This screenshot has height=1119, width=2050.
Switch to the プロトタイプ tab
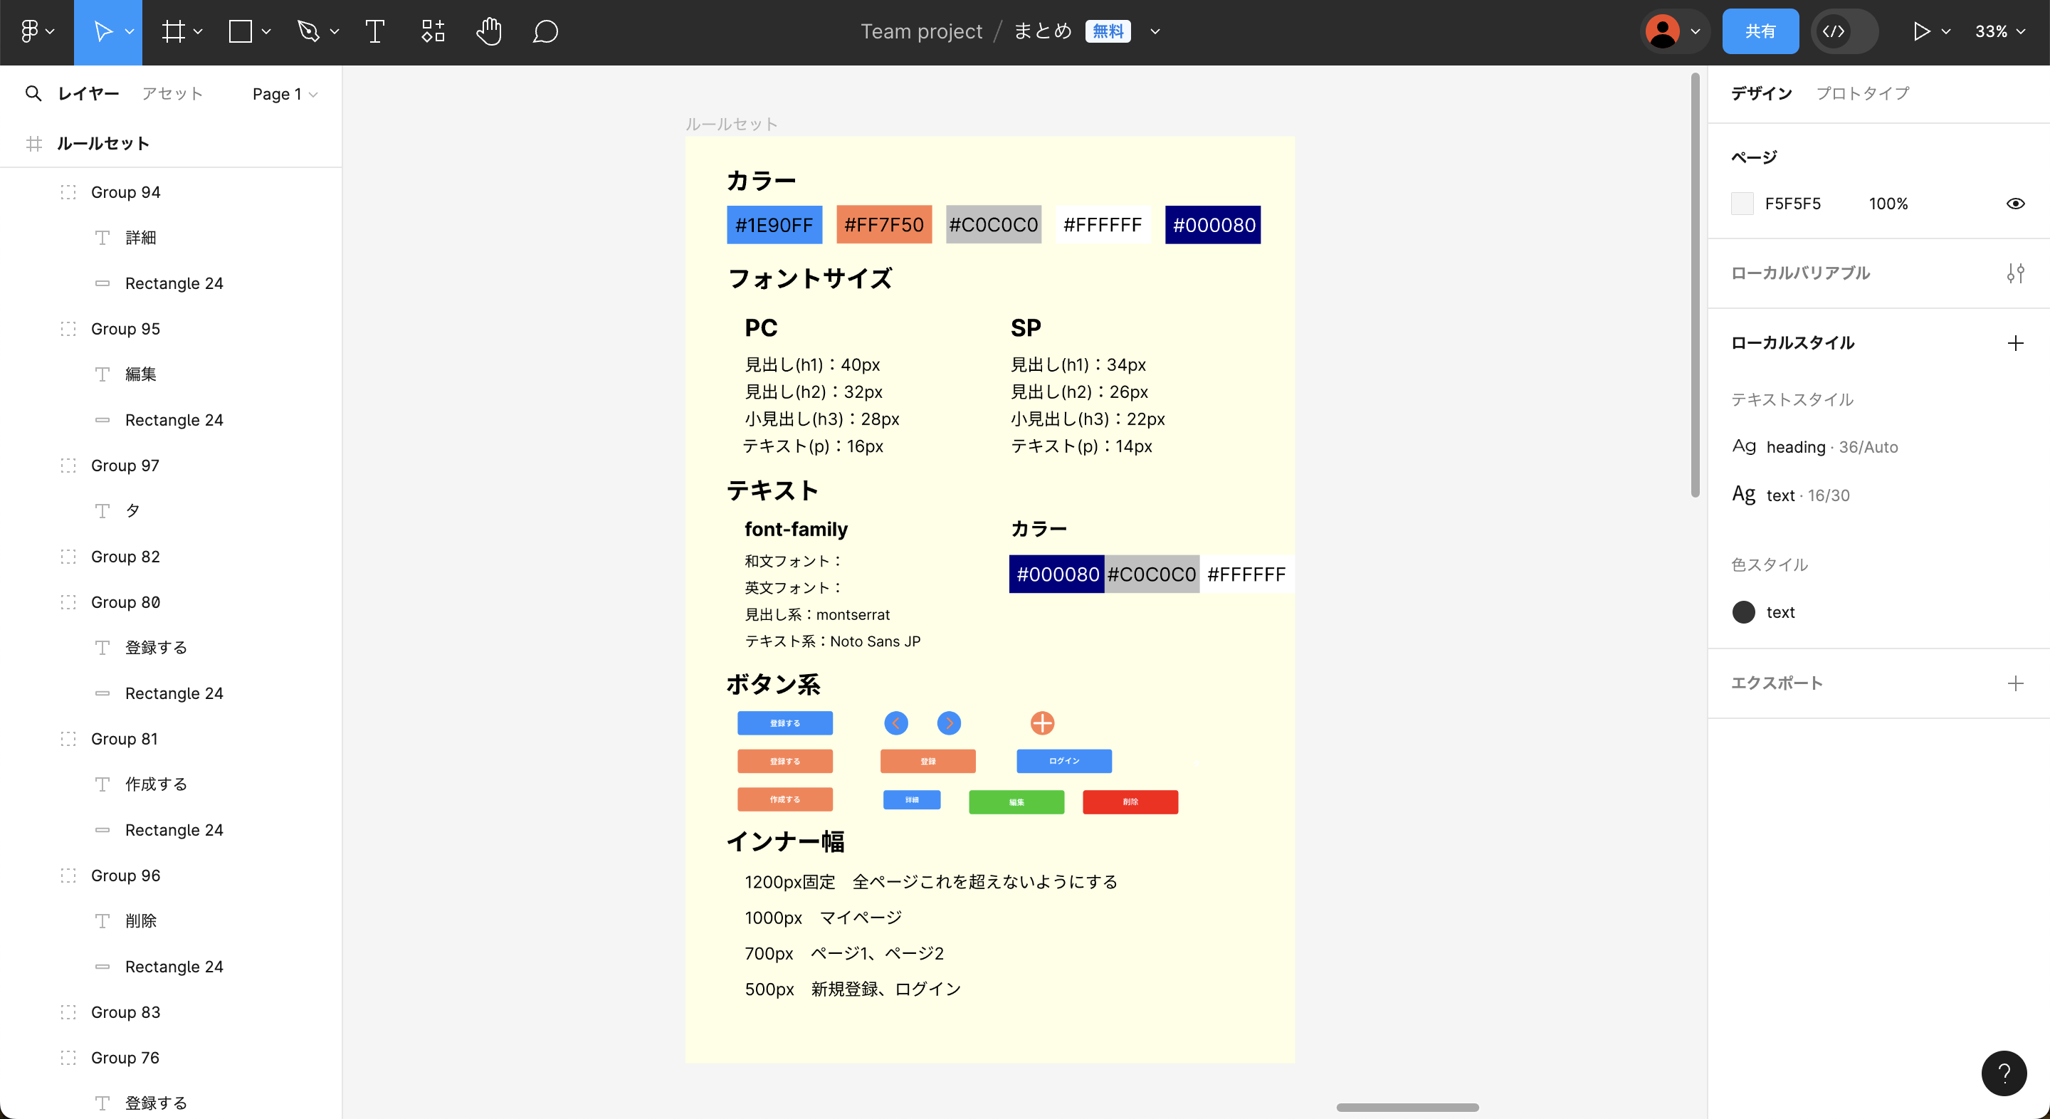click(1862, 93)
